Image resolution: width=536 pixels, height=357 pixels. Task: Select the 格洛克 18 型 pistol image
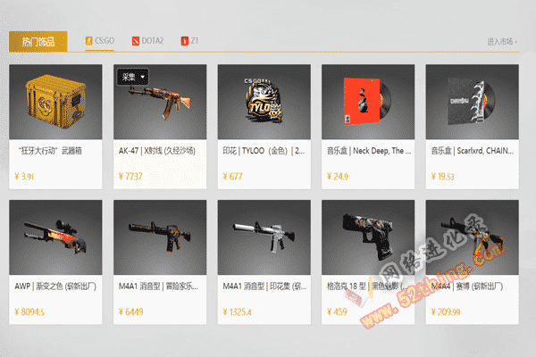click(x=368, y=237)
